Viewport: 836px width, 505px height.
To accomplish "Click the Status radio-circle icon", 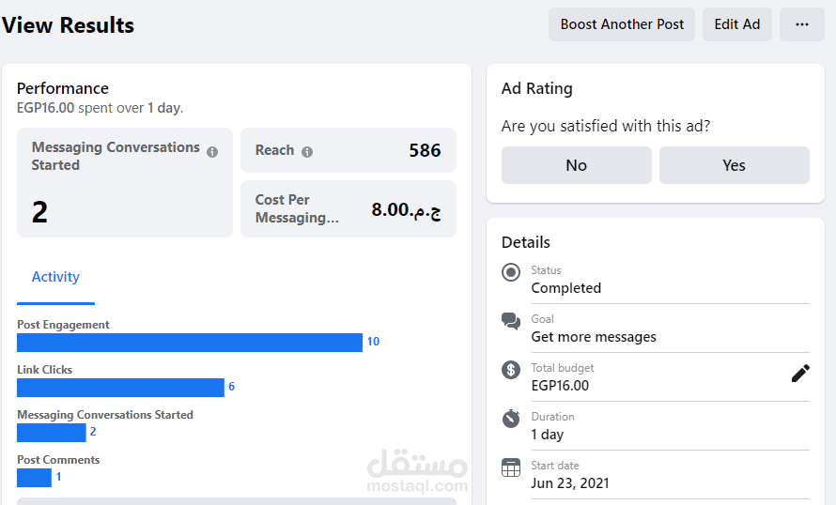I will click(511, 272).
